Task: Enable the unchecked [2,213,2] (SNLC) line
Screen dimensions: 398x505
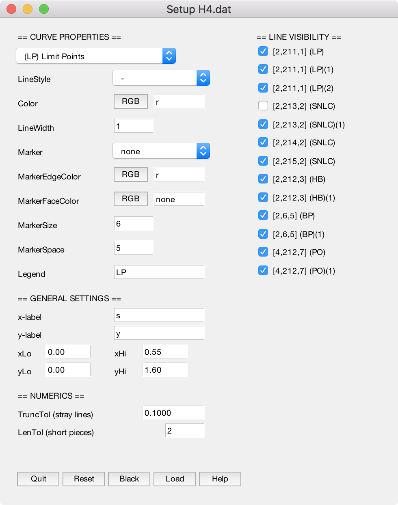Action: (263, 106)
